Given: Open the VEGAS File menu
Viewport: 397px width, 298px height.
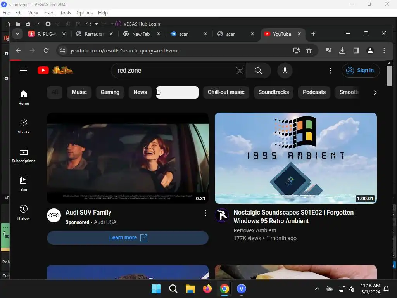Looking at the screenshot, I should (6, 13).
